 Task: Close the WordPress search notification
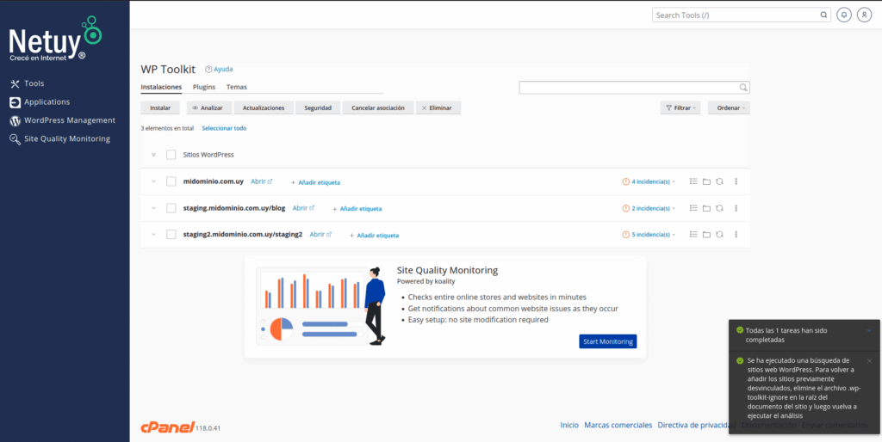coord(870,360)
